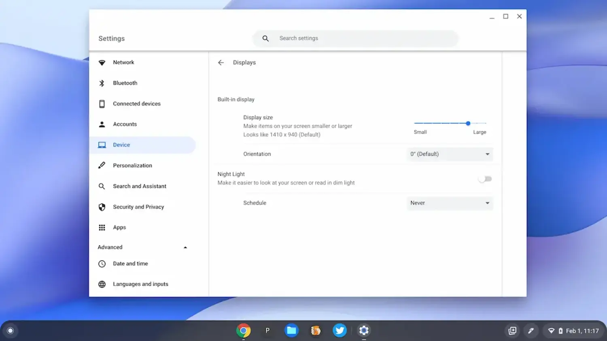Open the P app on the shelf

point(267,330)
